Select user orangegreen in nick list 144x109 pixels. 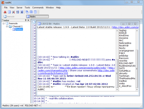[x=126, y=51]
